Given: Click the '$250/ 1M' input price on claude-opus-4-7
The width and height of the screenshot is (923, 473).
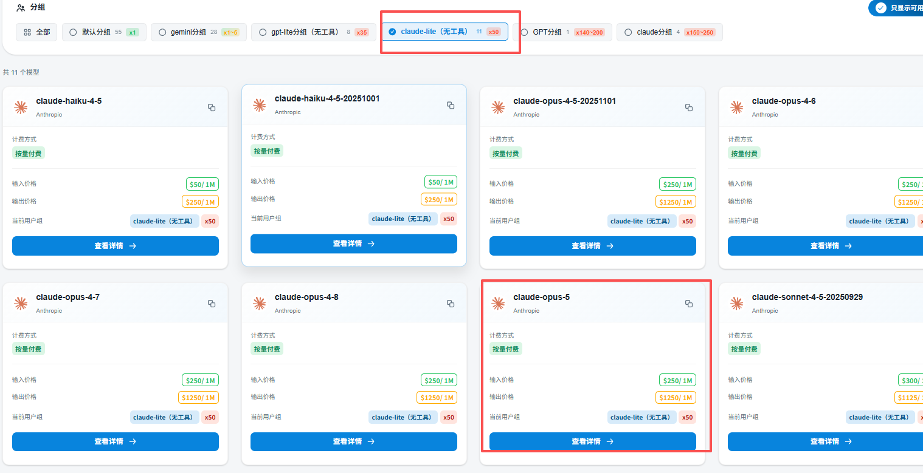Looking at the screenshot, I should 200,381.
